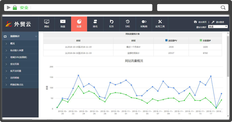Viewport: 232px width, 122px height.
Task: Select 站点链入来源 in sidebar
Action: (17, 50)
